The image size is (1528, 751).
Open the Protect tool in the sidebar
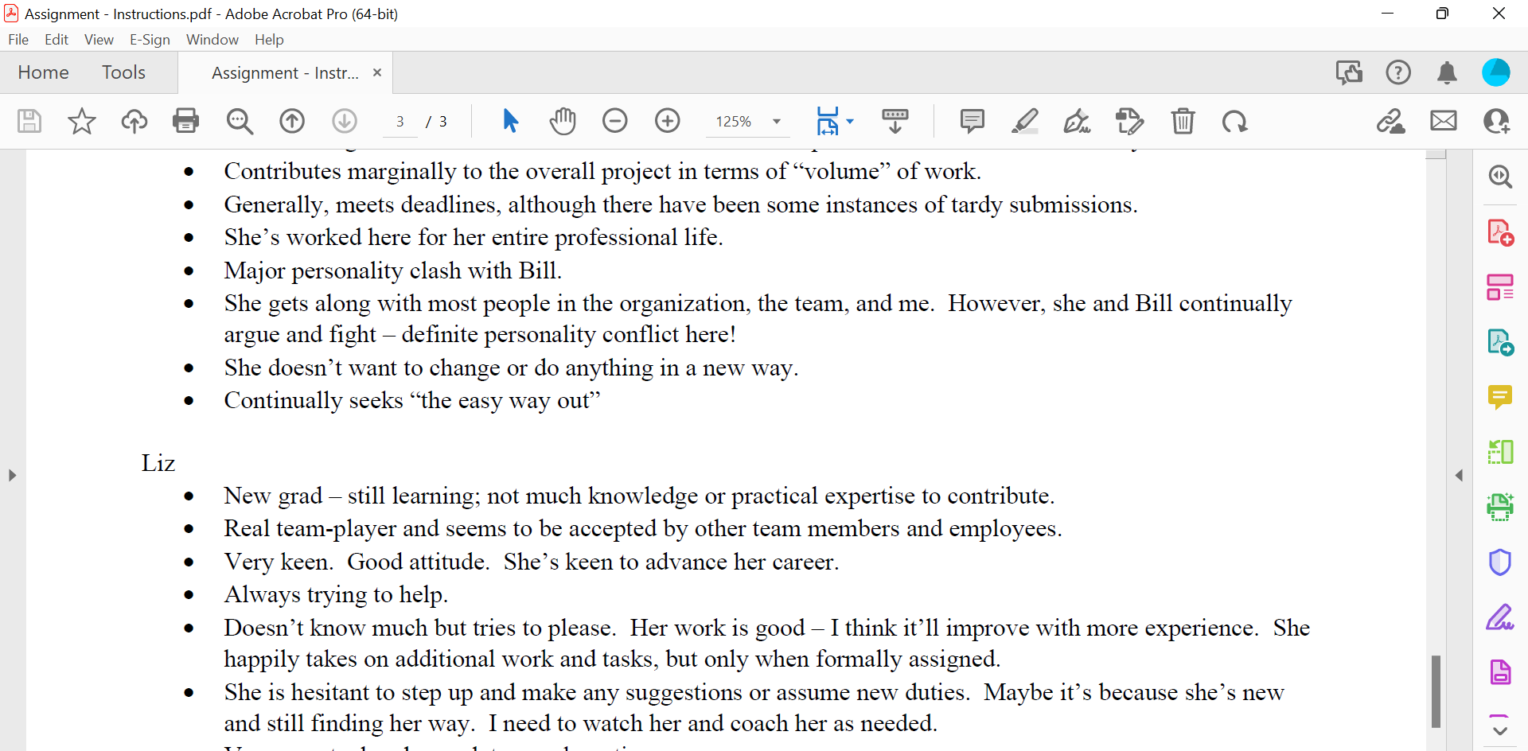(x=1501, y=562)
